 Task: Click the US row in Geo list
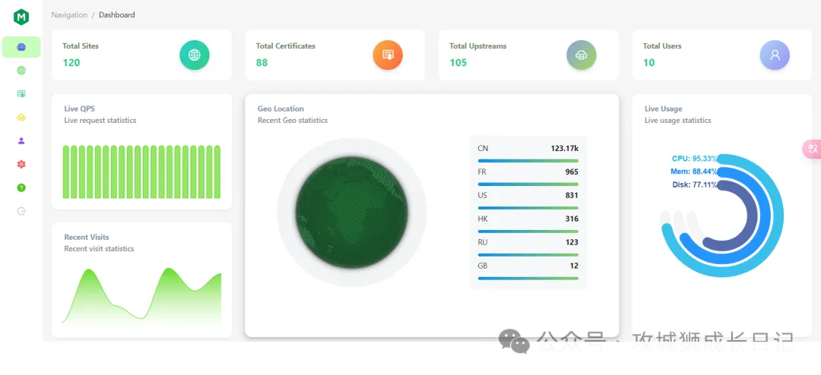click(528, 195)
